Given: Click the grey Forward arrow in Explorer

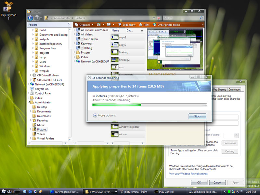Looking at the screenshot, I should click(37, 18).
